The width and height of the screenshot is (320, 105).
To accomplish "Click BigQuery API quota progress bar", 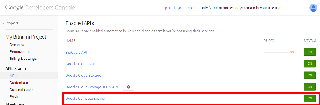I will tap(277, 52).
